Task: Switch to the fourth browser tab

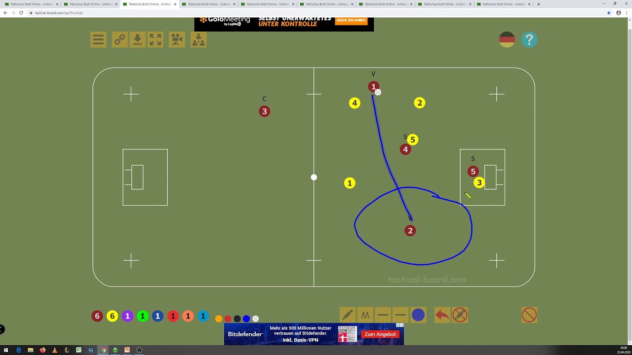Action: coord(209,4)
